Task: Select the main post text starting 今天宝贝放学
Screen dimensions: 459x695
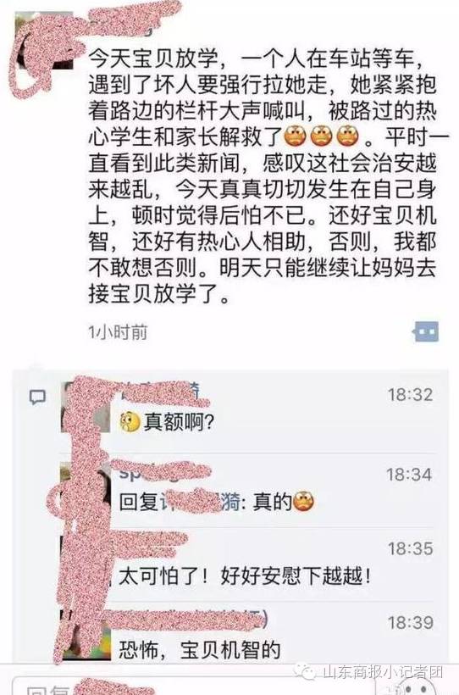Action: pyautogui.click(x=263, y=176)
